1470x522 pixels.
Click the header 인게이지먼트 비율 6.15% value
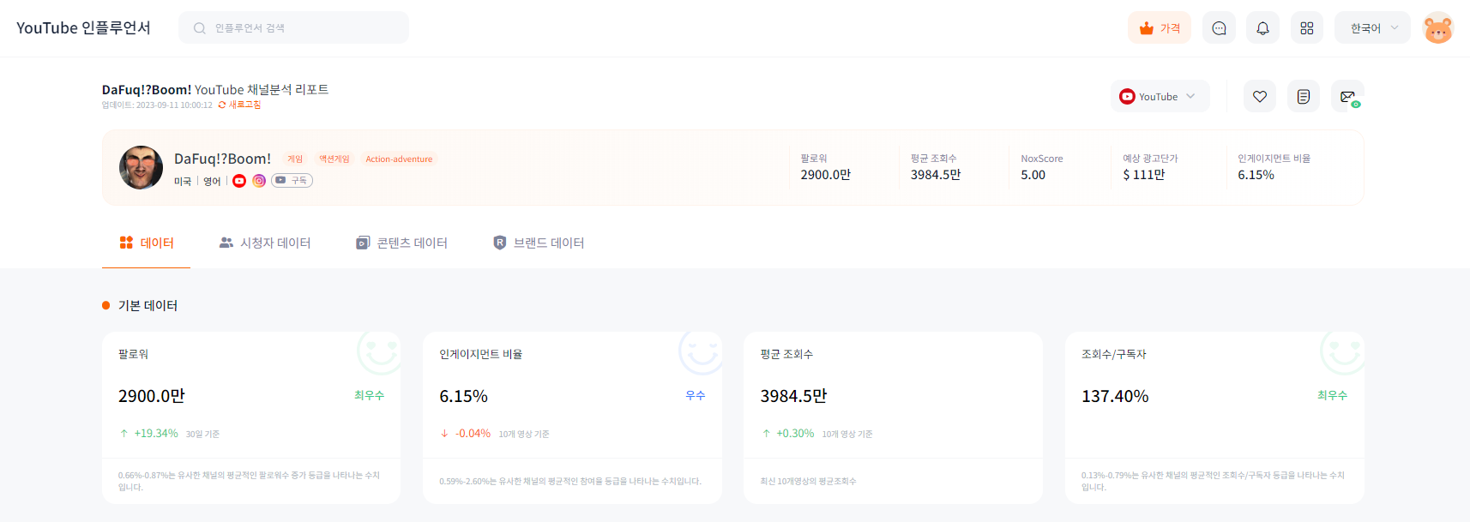1256,175
